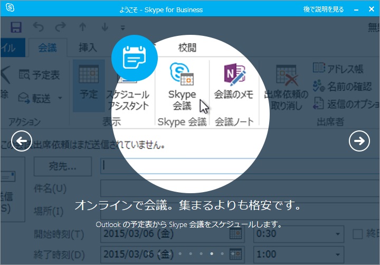This screenshot has height=265, width=380.
Task: Click the 'アクション' group label
Action: point(25,122)
